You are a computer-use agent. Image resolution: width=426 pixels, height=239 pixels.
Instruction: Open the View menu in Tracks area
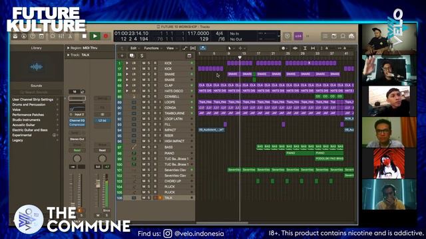click(x=171, y=48)
